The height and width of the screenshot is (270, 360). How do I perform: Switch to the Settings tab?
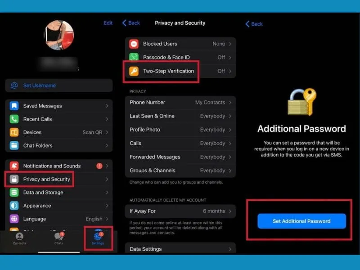(x=98, y=239)
